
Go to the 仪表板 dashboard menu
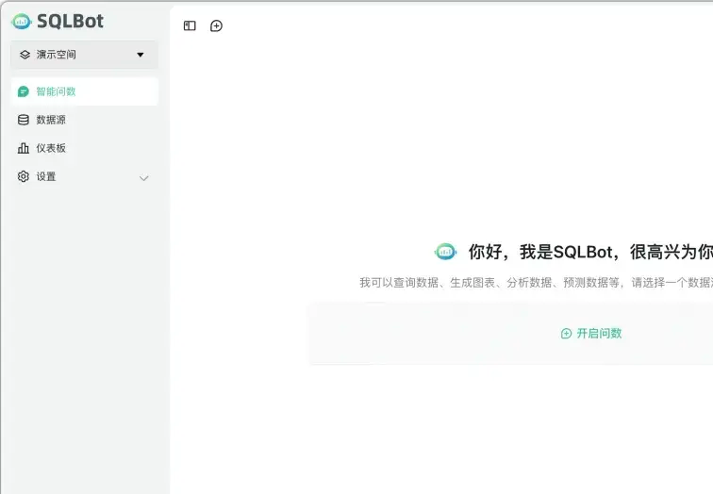pos(84,148)
